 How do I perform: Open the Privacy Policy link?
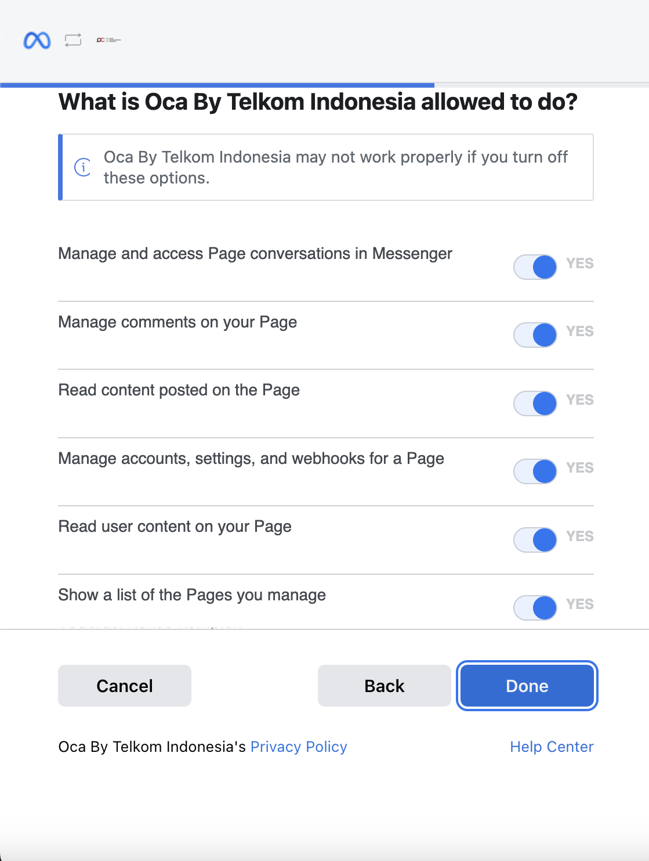[299, 747]
